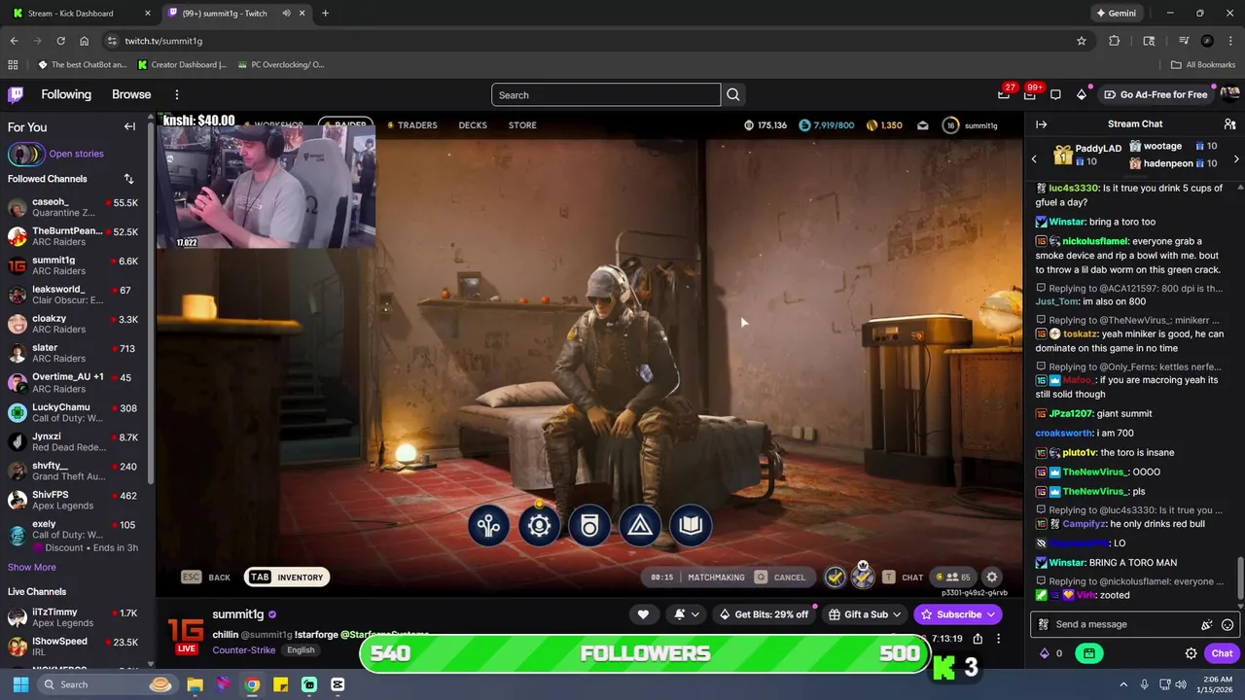Open cloakzy channel in sidebar
Image resolution: width=1245 pixels, height=700 pixels.
[74, 324]
